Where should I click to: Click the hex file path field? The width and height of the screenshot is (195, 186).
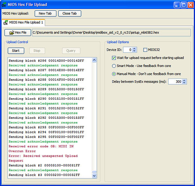coord(111,33)
